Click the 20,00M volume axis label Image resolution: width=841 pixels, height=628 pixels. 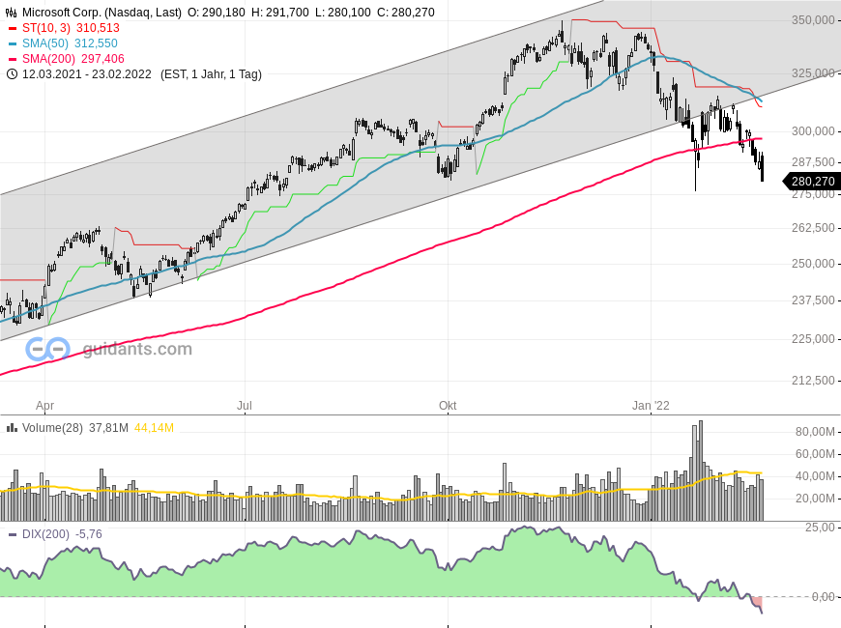point(815,499)
